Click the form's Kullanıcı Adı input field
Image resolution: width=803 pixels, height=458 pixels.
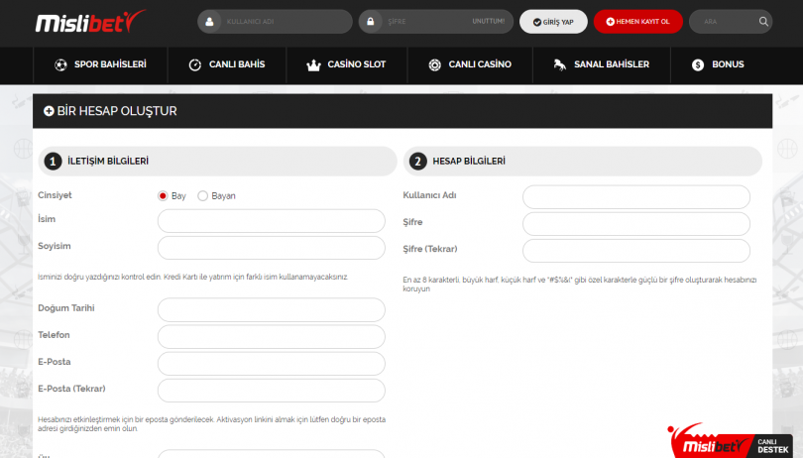[x=636, y=197]
